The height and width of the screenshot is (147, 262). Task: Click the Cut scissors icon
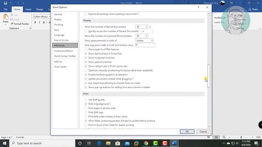[12, 15]
